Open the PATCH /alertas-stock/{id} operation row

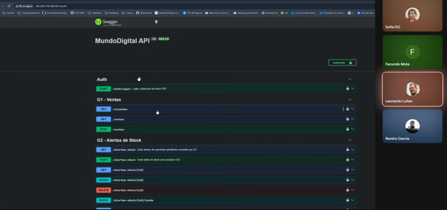226,180
